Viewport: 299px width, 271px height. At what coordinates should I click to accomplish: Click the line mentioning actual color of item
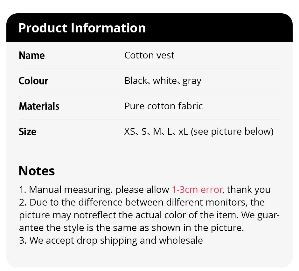tap(149, 215)
